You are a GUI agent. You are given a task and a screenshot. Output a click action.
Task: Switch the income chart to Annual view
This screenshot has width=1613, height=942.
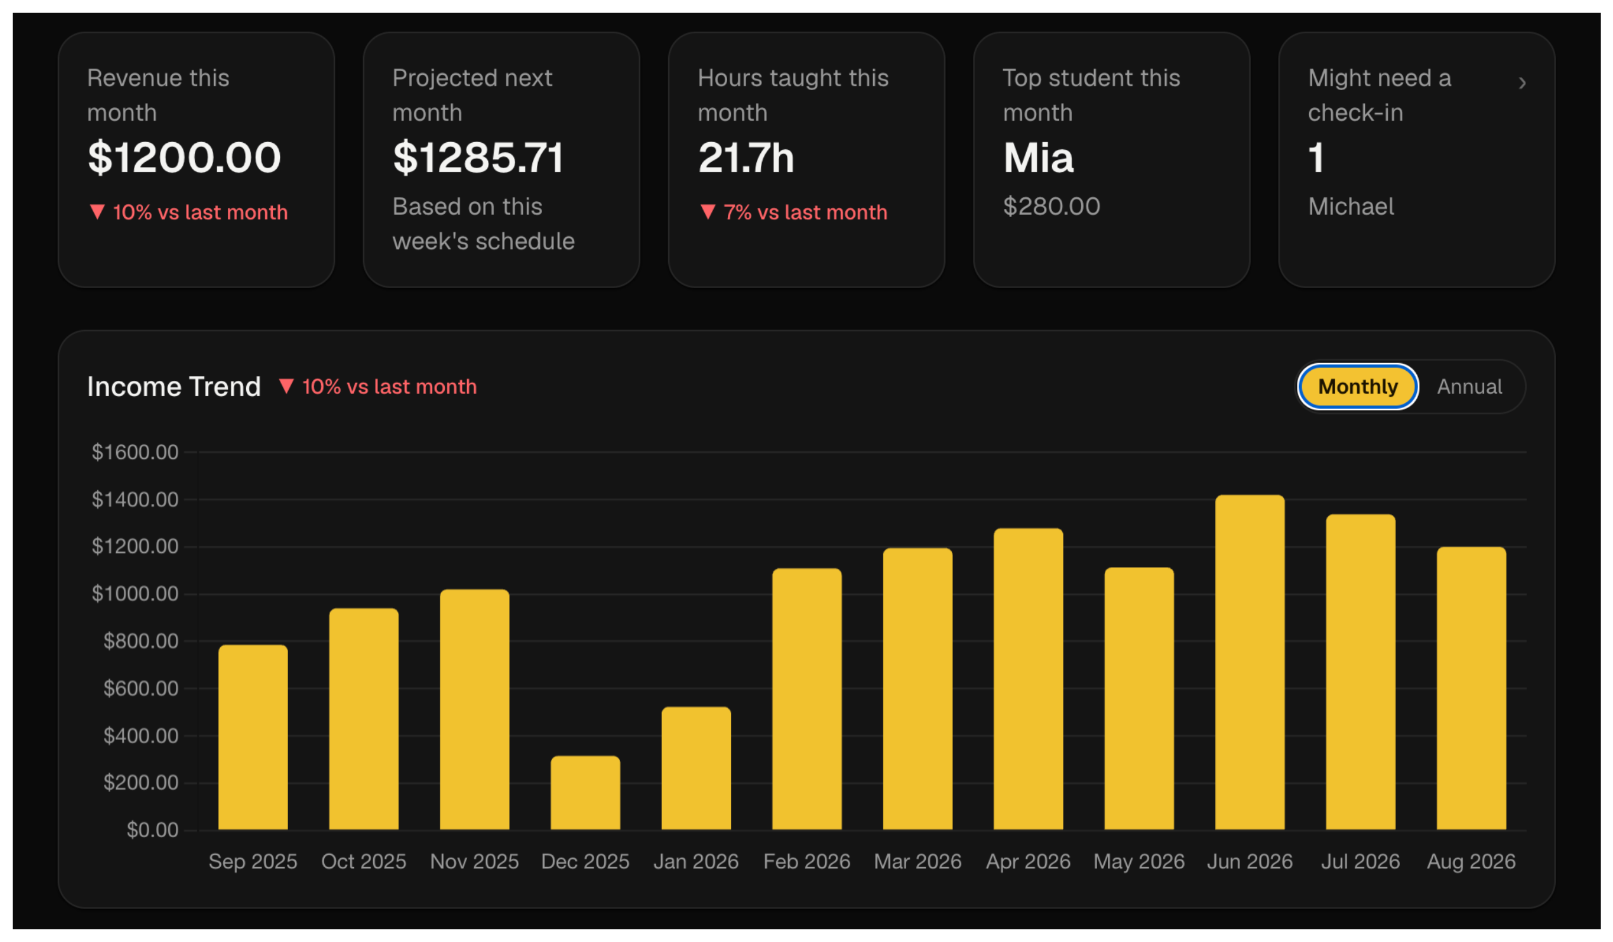click(1469, 387)
